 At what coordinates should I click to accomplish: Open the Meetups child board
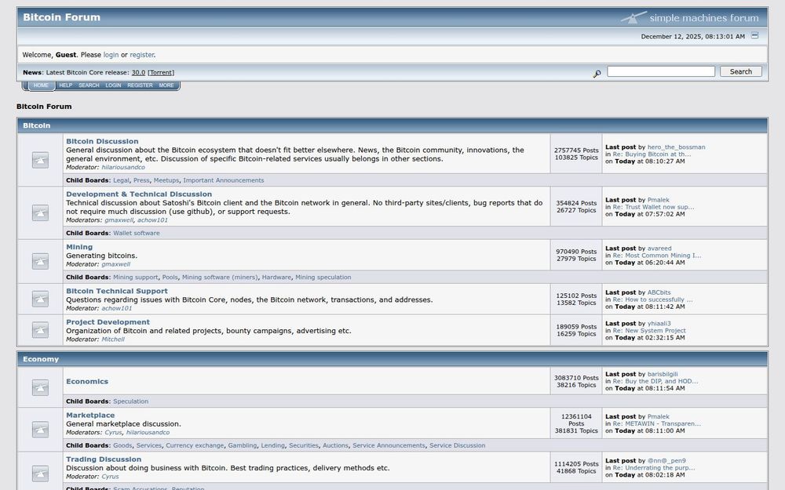[166, 180]
